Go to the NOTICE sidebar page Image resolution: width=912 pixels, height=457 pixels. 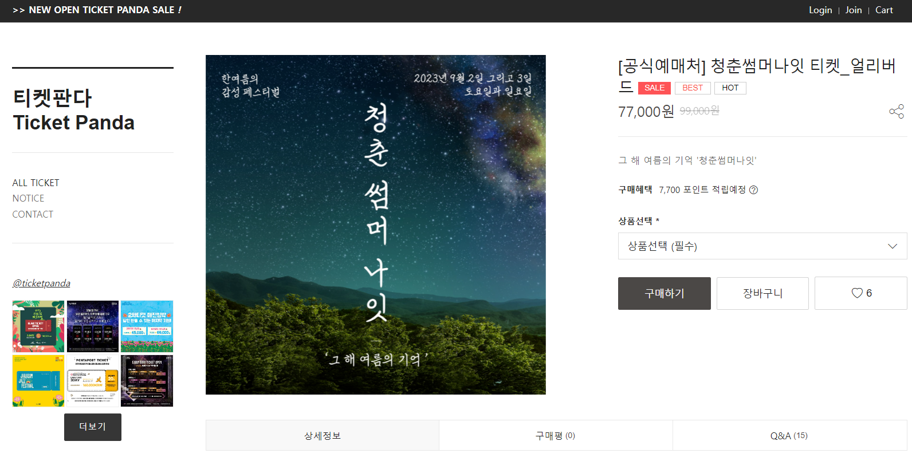pos(28,198)
